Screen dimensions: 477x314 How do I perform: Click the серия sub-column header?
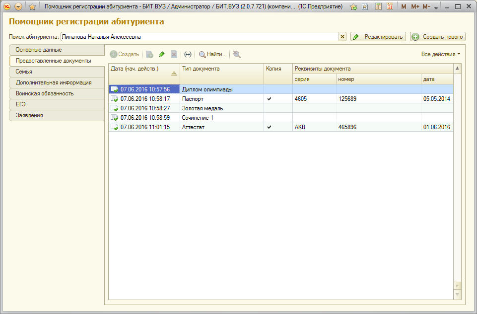[x=314, y=79]
